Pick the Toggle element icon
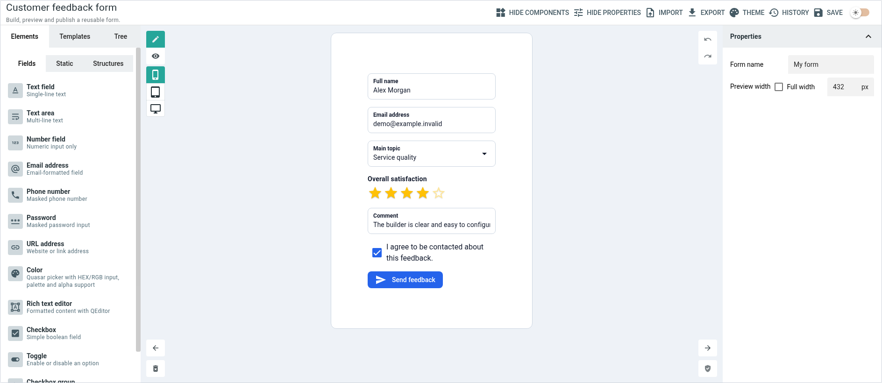This screenshot has width=882, height=383. tap(15, 360)
